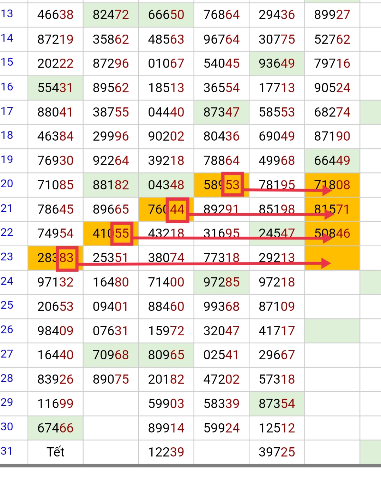The height and width of the screenshot is (477, 381).
Task: Click the green cell showing 55431
Action: point(55,88)
